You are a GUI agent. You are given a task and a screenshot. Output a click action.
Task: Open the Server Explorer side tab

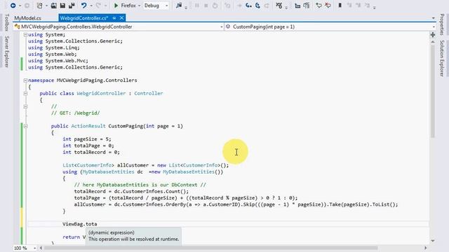[x=7, y=51]
